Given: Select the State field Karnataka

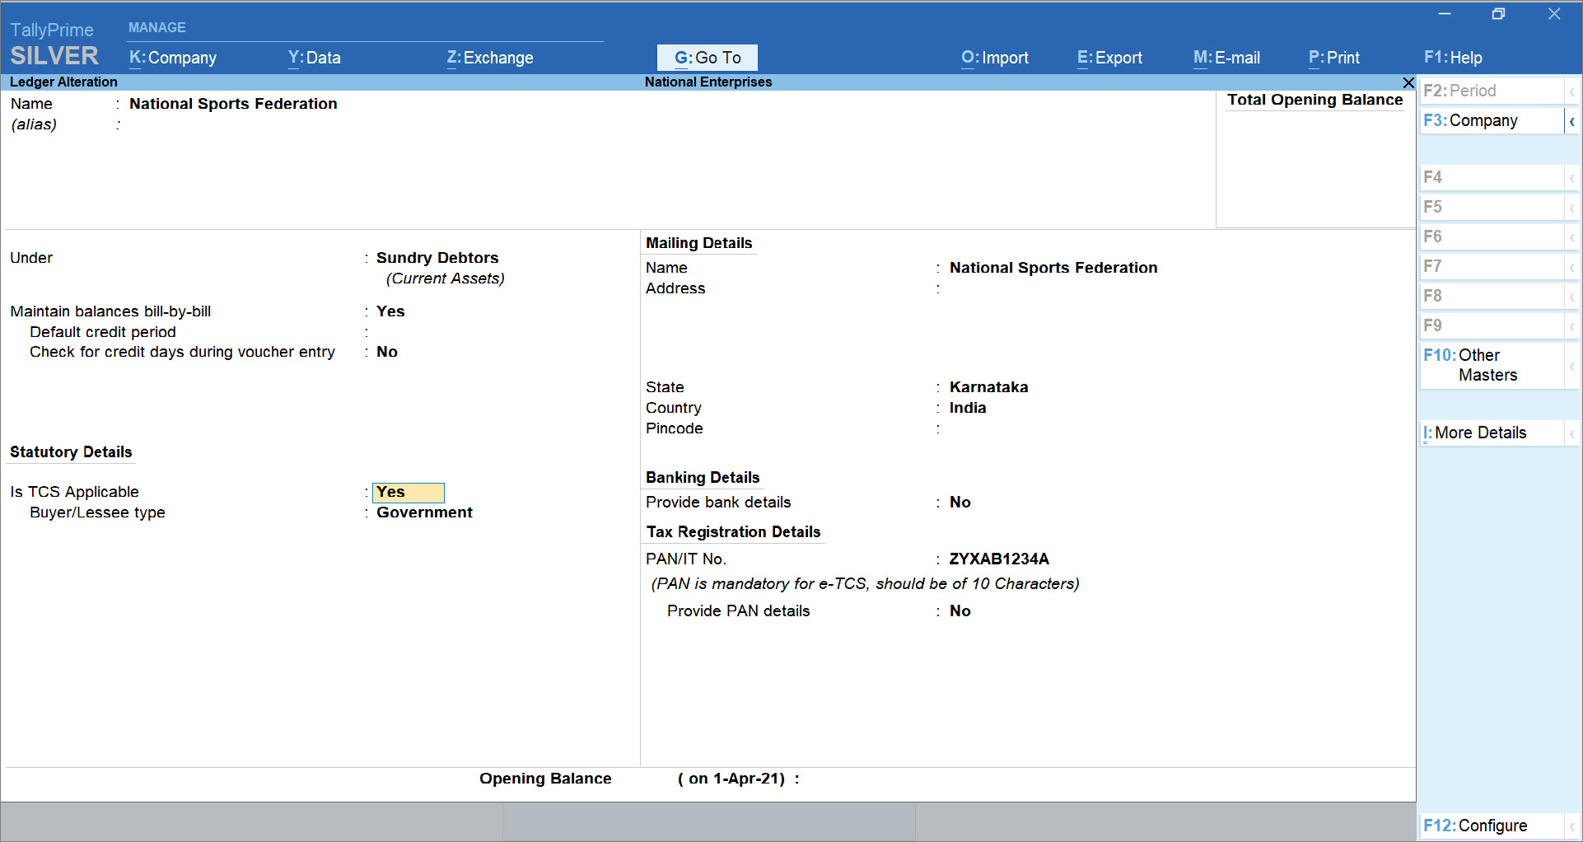Looking at the screenshot, I should [988, 387].
